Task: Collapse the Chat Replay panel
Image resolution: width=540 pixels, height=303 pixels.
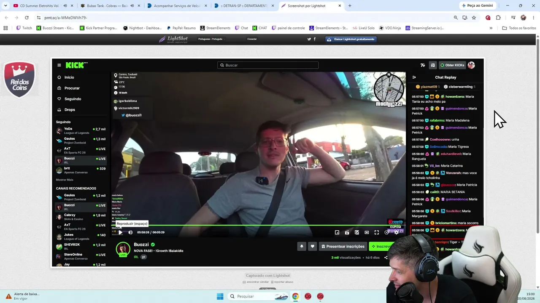Action: click(414, 77)
